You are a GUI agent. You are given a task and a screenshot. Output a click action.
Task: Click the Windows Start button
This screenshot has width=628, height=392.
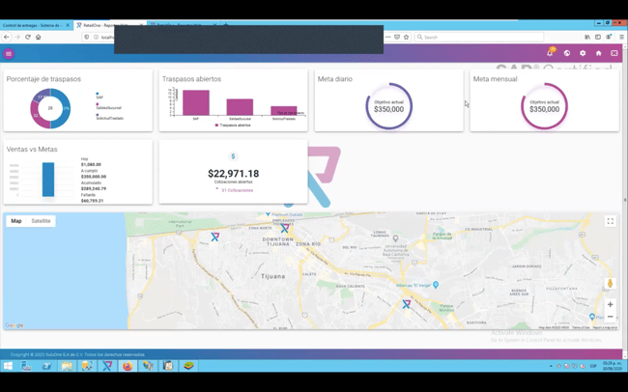point(8,366)
